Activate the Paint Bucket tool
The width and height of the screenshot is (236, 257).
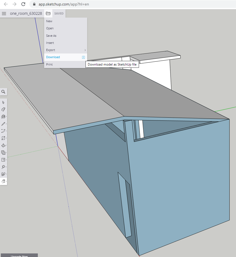point(3,117)
